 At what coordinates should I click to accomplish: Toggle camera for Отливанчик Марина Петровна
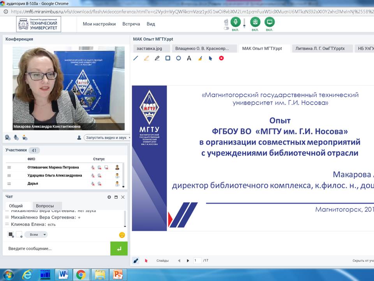pyautogui.click(x=99, y=167)
